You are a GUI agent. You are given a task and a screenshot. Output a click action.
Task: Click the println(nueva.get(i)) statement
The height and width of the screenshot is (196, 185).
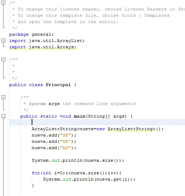coord(89,179)
